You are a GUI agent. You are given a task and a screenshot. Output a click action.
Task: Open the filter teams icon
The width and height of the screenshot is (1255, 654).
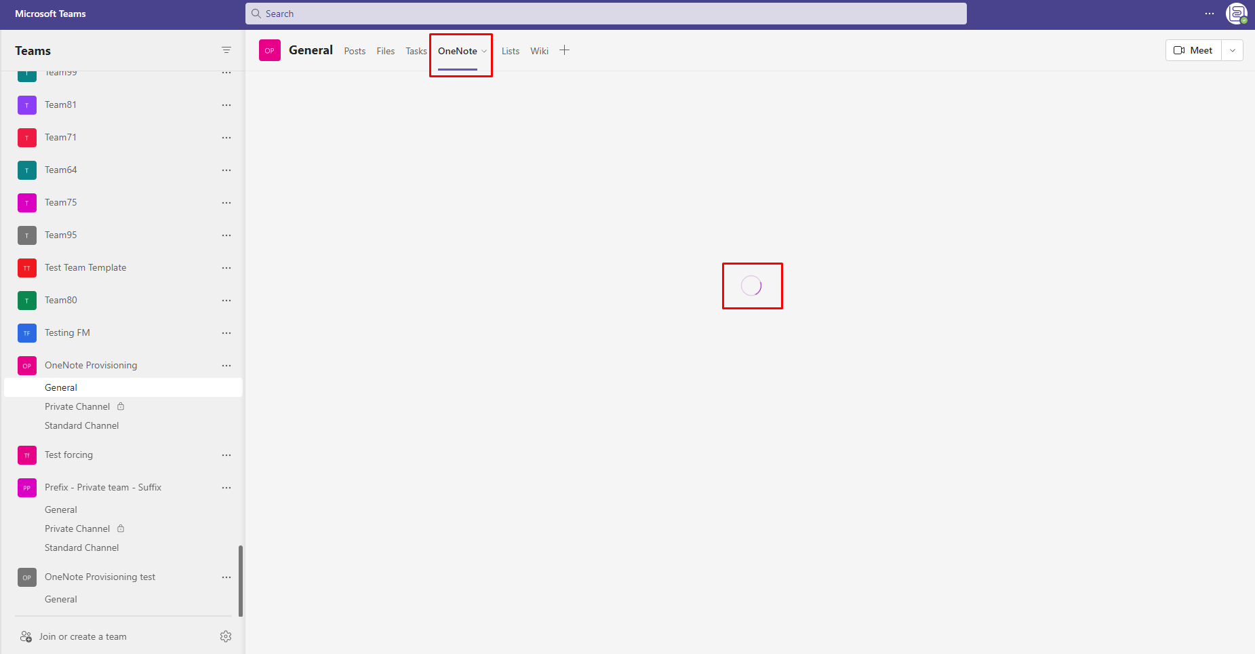(x=226, y=50)
